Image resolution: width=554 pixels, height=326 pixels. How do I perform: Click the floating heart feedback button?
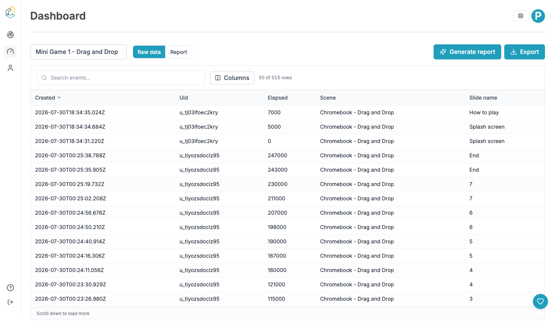tap(540, 301)
